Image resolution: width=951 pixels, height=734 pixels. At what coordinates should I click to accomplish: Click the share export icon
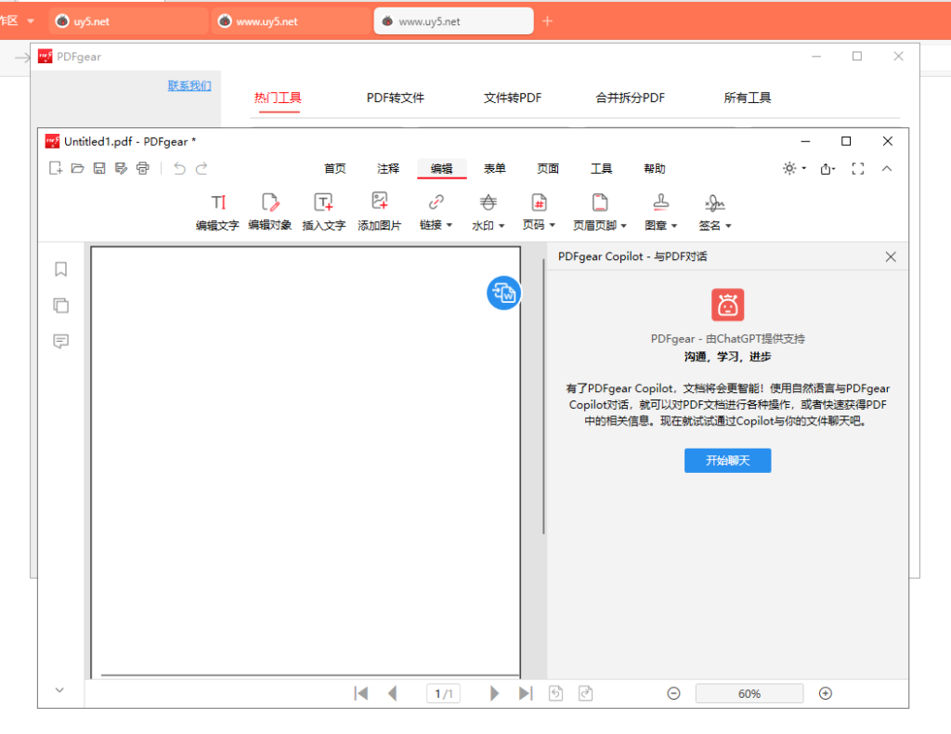827,169
